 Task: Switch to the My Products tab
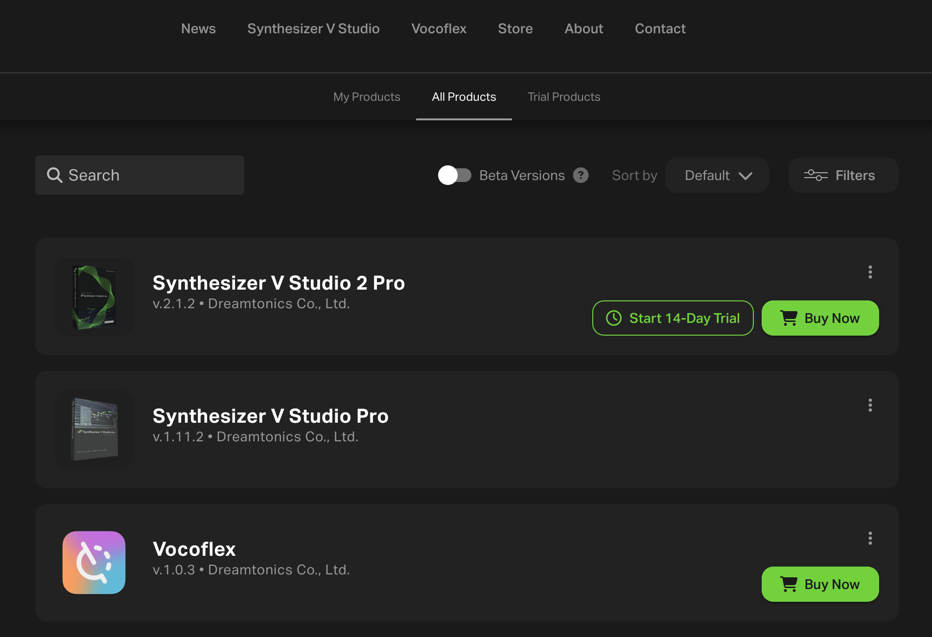click(367, 97)
